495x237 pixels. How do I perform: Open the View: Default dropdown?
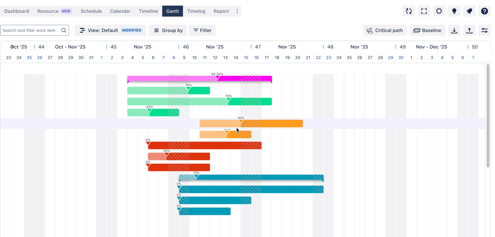pyautogui.click(x=110, y=30)
